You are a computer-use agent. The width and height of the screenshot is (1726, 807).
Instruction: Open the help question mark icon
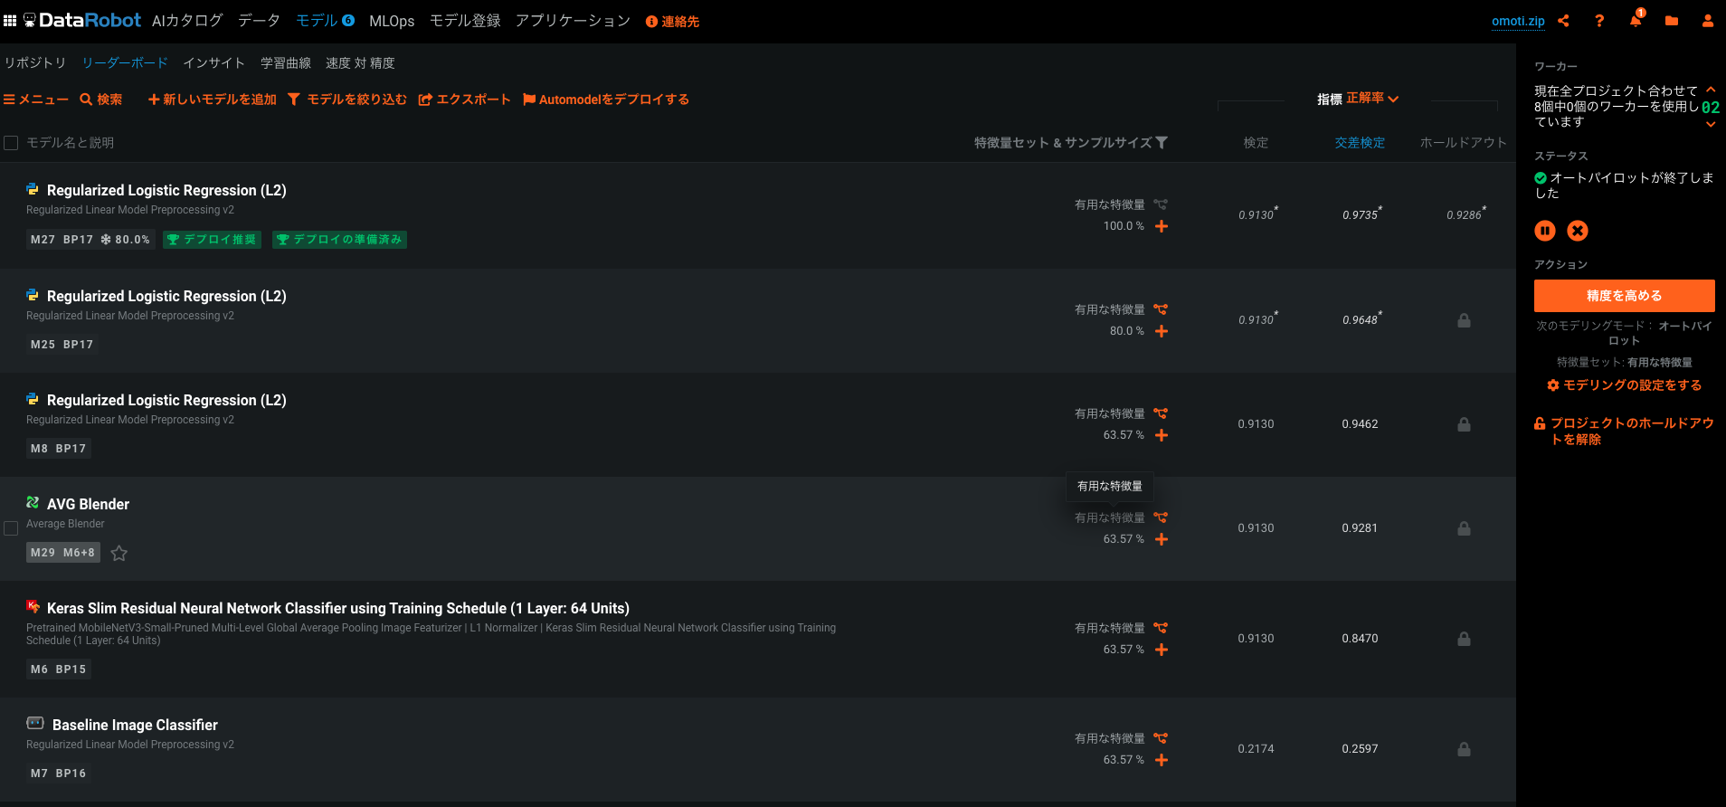[x=1599, y=21]
